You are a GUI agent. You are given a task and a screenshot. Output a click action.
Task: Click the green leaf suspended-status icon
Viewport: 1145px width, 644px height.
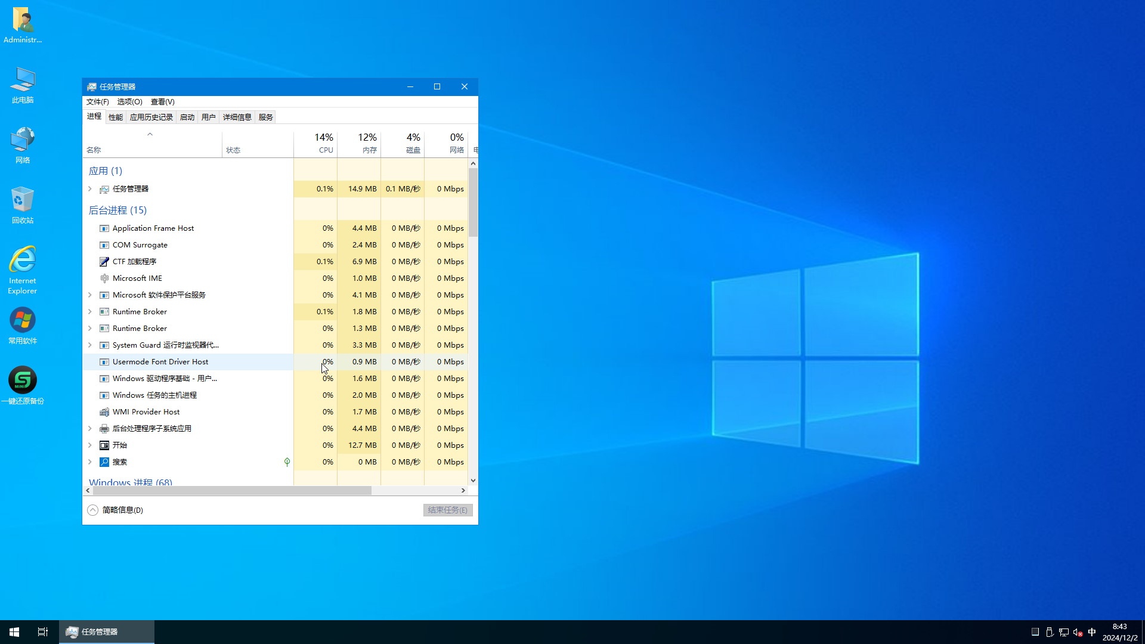point(287,462)
